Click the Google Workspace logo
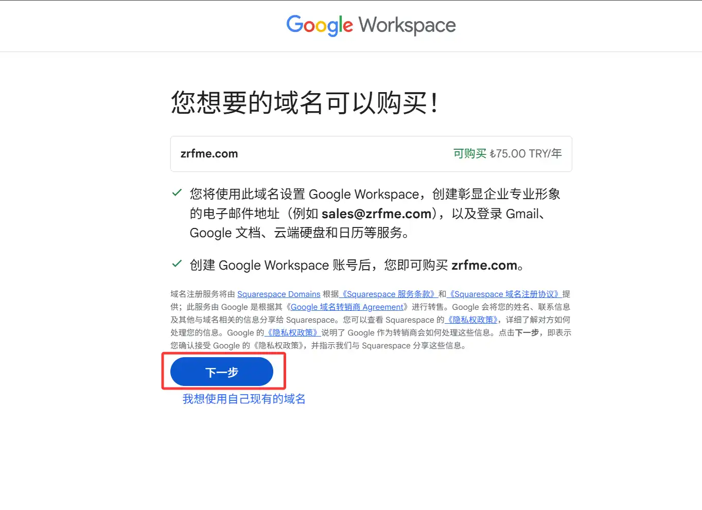Image resolution: width=702 pixels, height=510 pixels. (x=371, y=25)
